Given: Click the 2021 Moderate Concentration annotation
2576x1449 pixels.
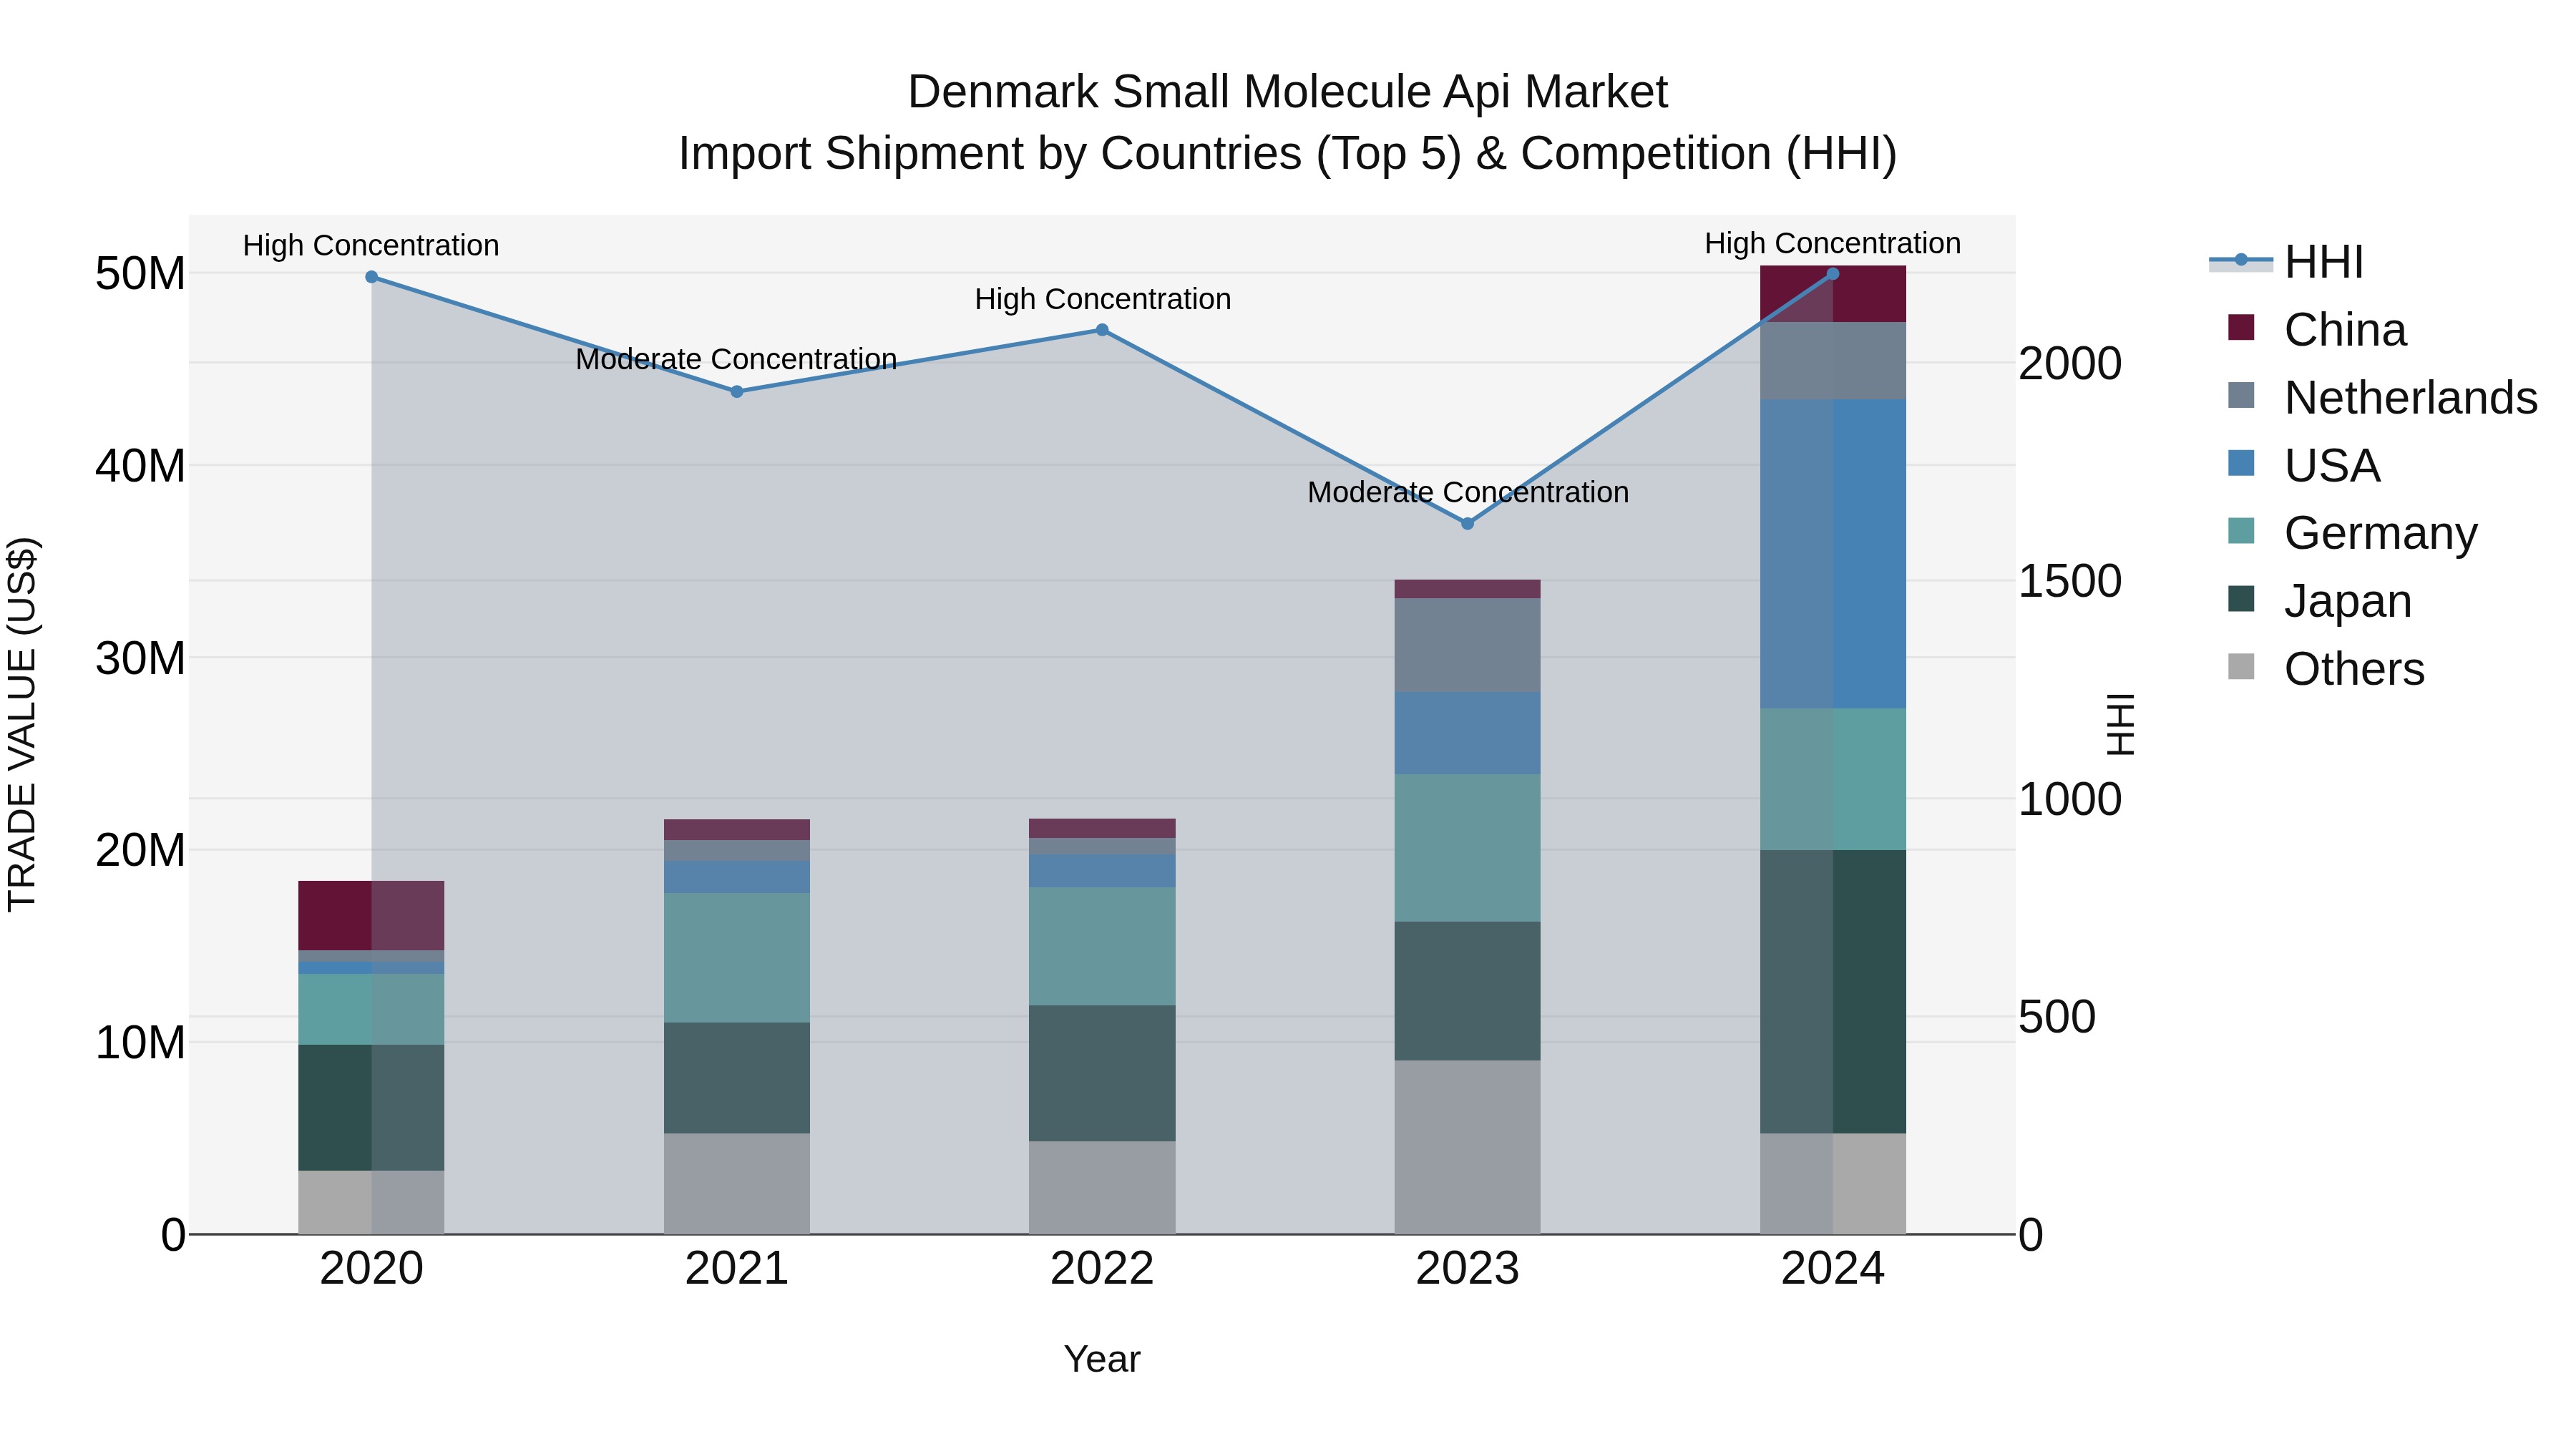Looking at the screenshot, I should point(736,359).
